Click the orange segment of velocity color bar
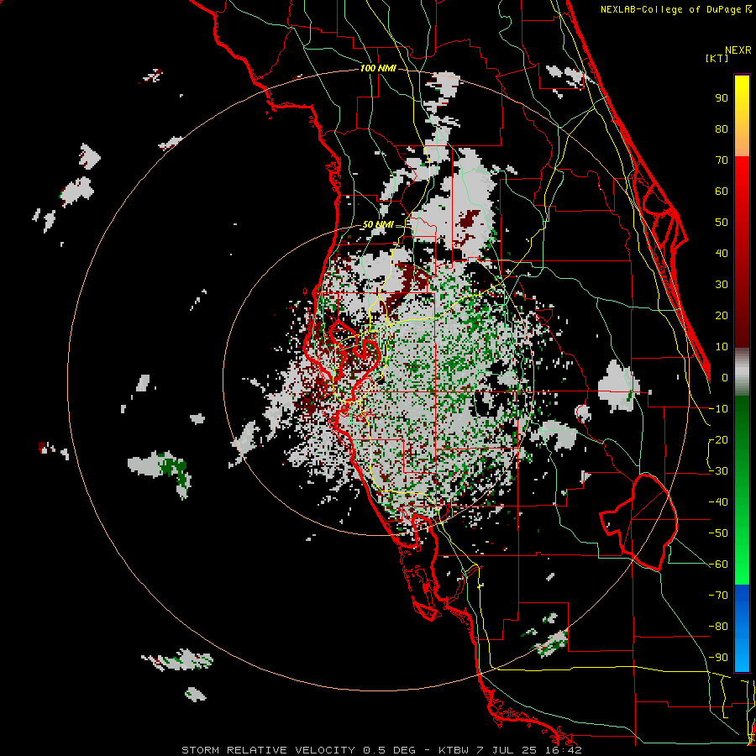This screenshot has width=756, height=756. [x=742, y=142]
